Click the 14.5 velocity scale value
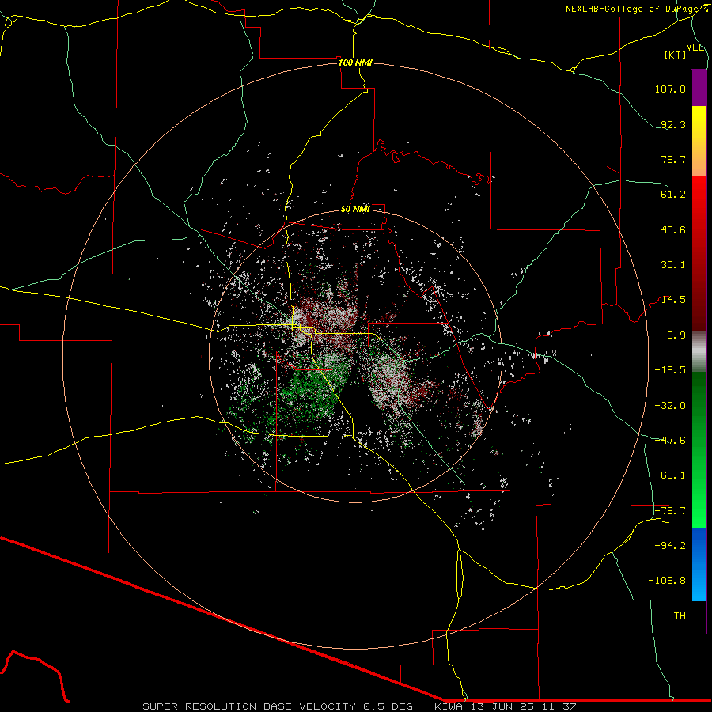 pyautogui.click(x=673, y=300)
